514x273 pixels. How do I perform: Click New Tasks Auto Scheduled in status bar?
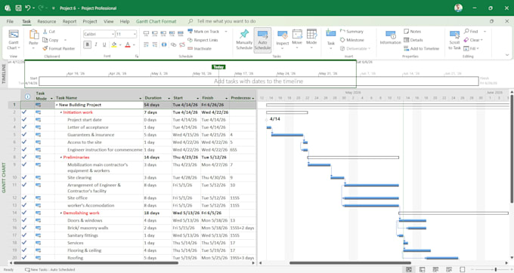point(50,270)
